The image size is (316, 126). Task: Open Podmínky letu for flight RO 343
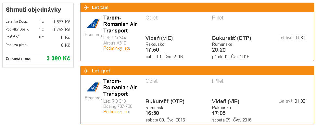click(117, 112)
